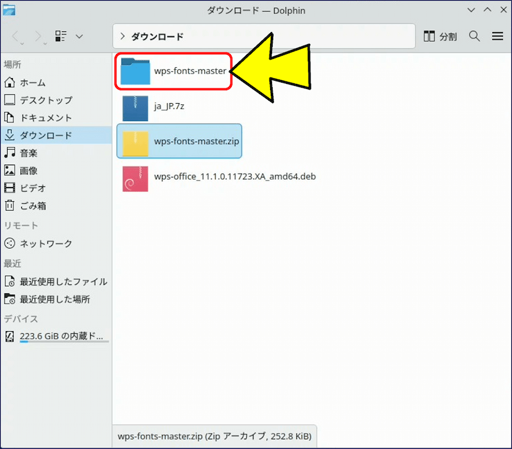Expand the view mode dropdown arrow
This screenshot has width=512, height=449.
click(79, 37)
